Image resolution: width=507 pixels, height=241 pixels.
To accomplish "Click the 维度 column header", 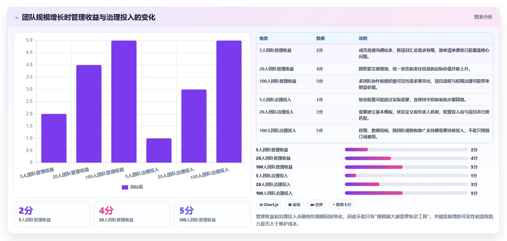I will (x=264, y=38).
